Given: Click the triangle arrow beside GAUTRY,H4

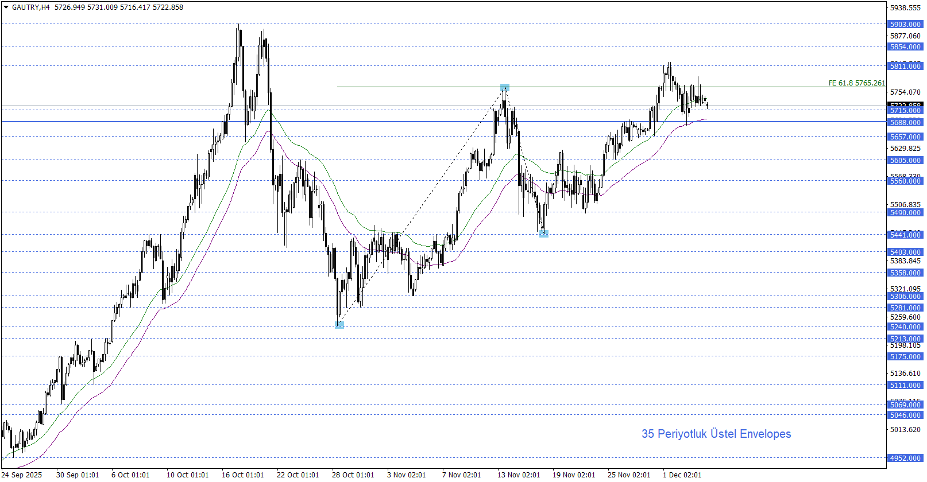Looking at the screenshot, I should (x=6, y=7).
